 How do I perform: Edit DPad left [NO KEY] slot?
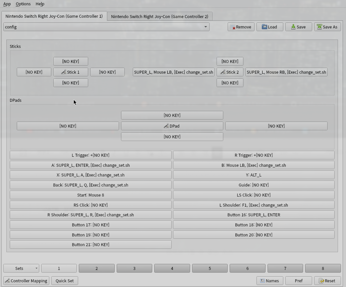[68, 126]
